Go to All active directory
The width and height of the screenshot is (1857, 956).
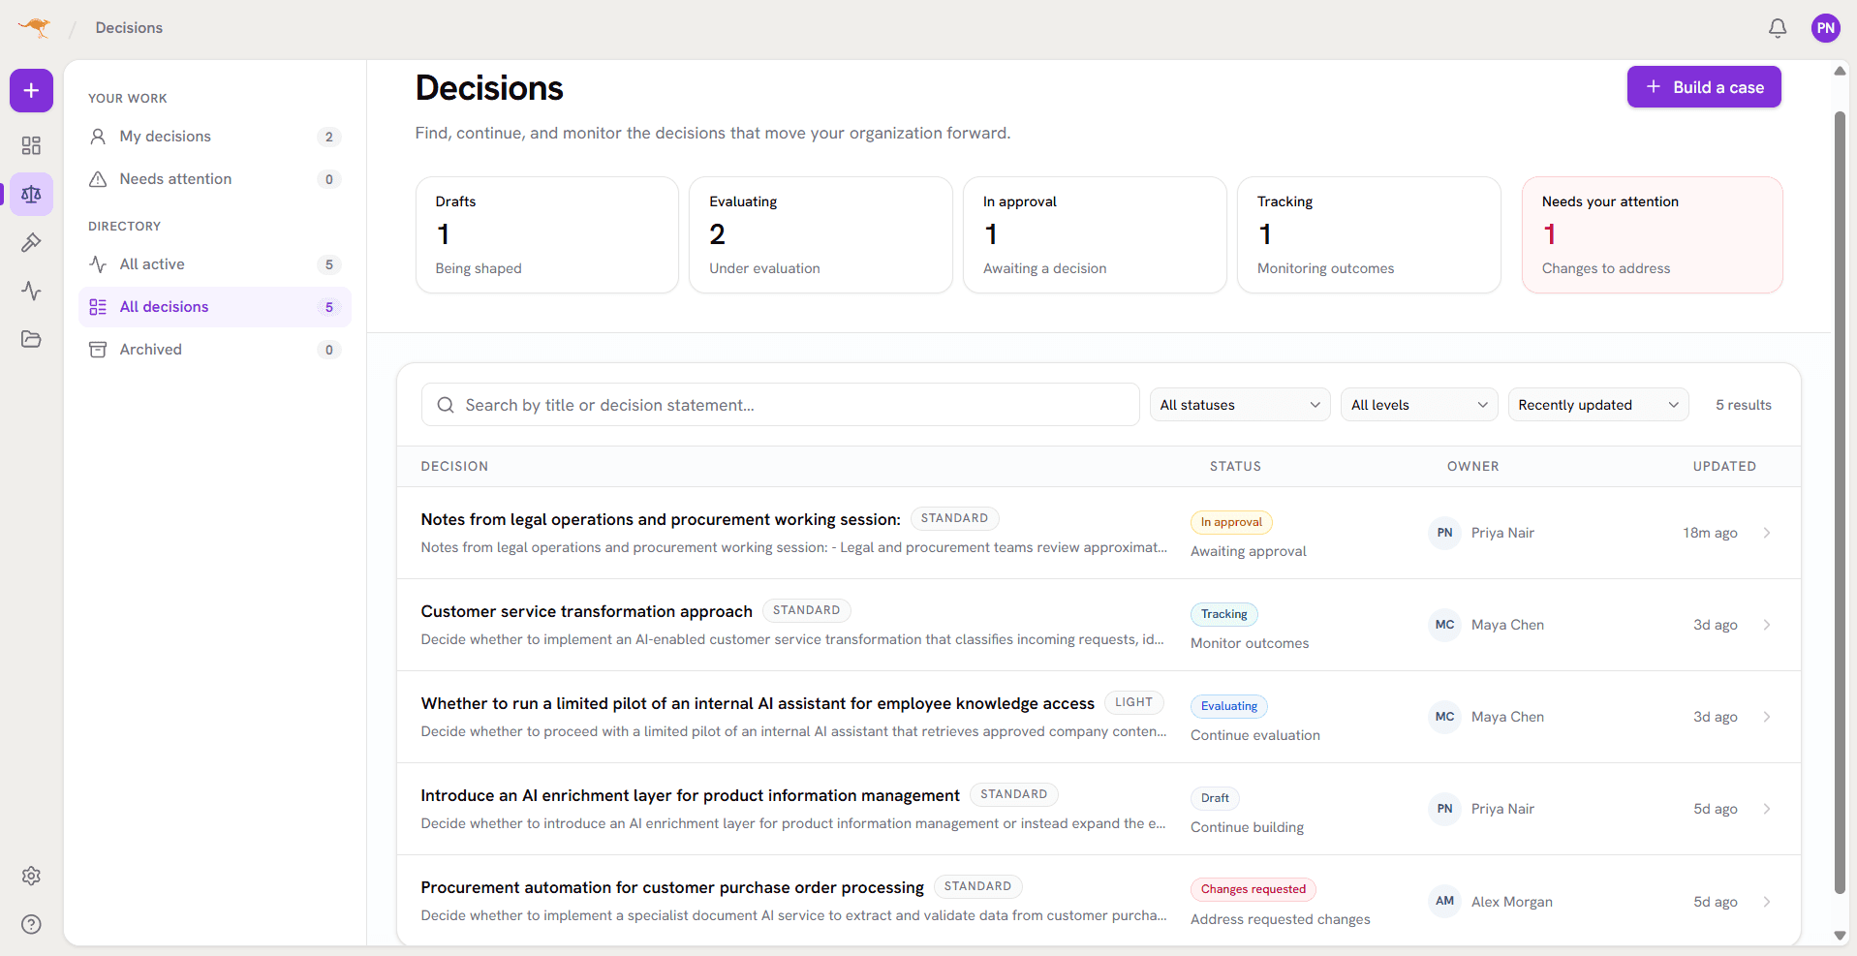pyautogui.click(x=214, y=264)
